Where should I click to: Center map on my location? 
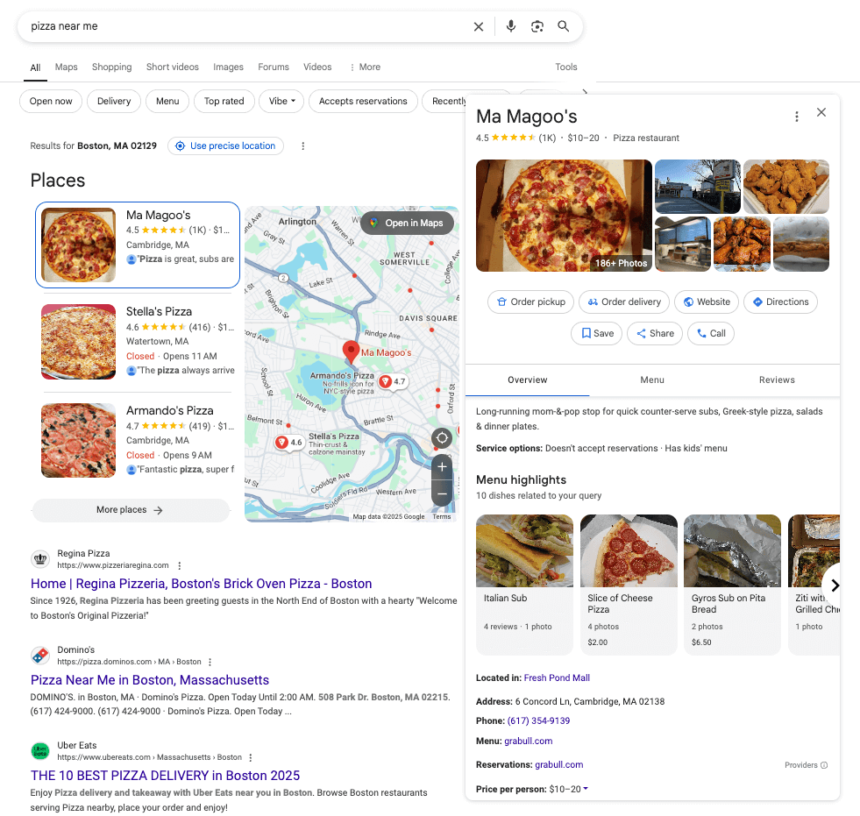click(x=442, y=437)
